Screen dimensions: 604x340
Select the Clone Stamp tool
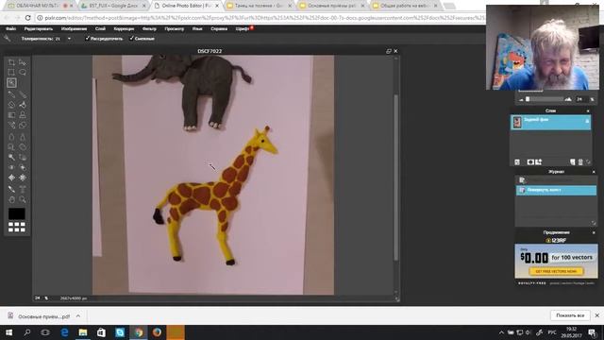(23, 115)
